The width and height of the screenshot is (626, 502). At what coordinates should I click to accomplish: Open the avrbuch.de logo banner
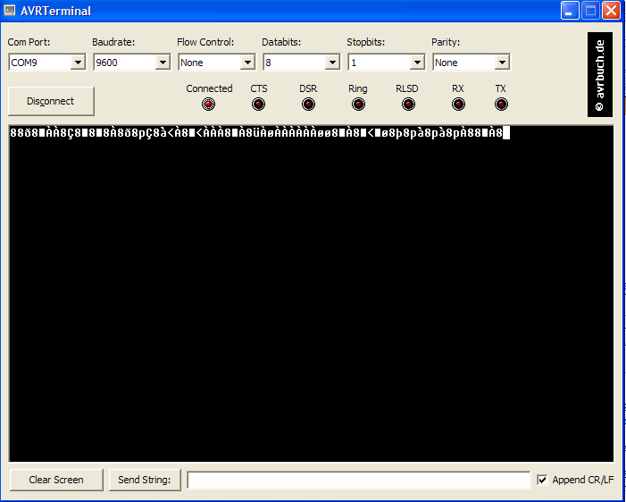(599, 75)
